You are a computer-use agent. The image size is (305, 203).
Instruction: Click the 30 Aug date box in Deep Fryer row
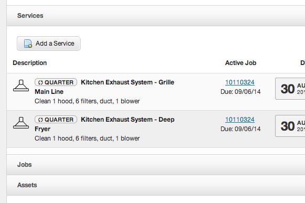[290, 126]
